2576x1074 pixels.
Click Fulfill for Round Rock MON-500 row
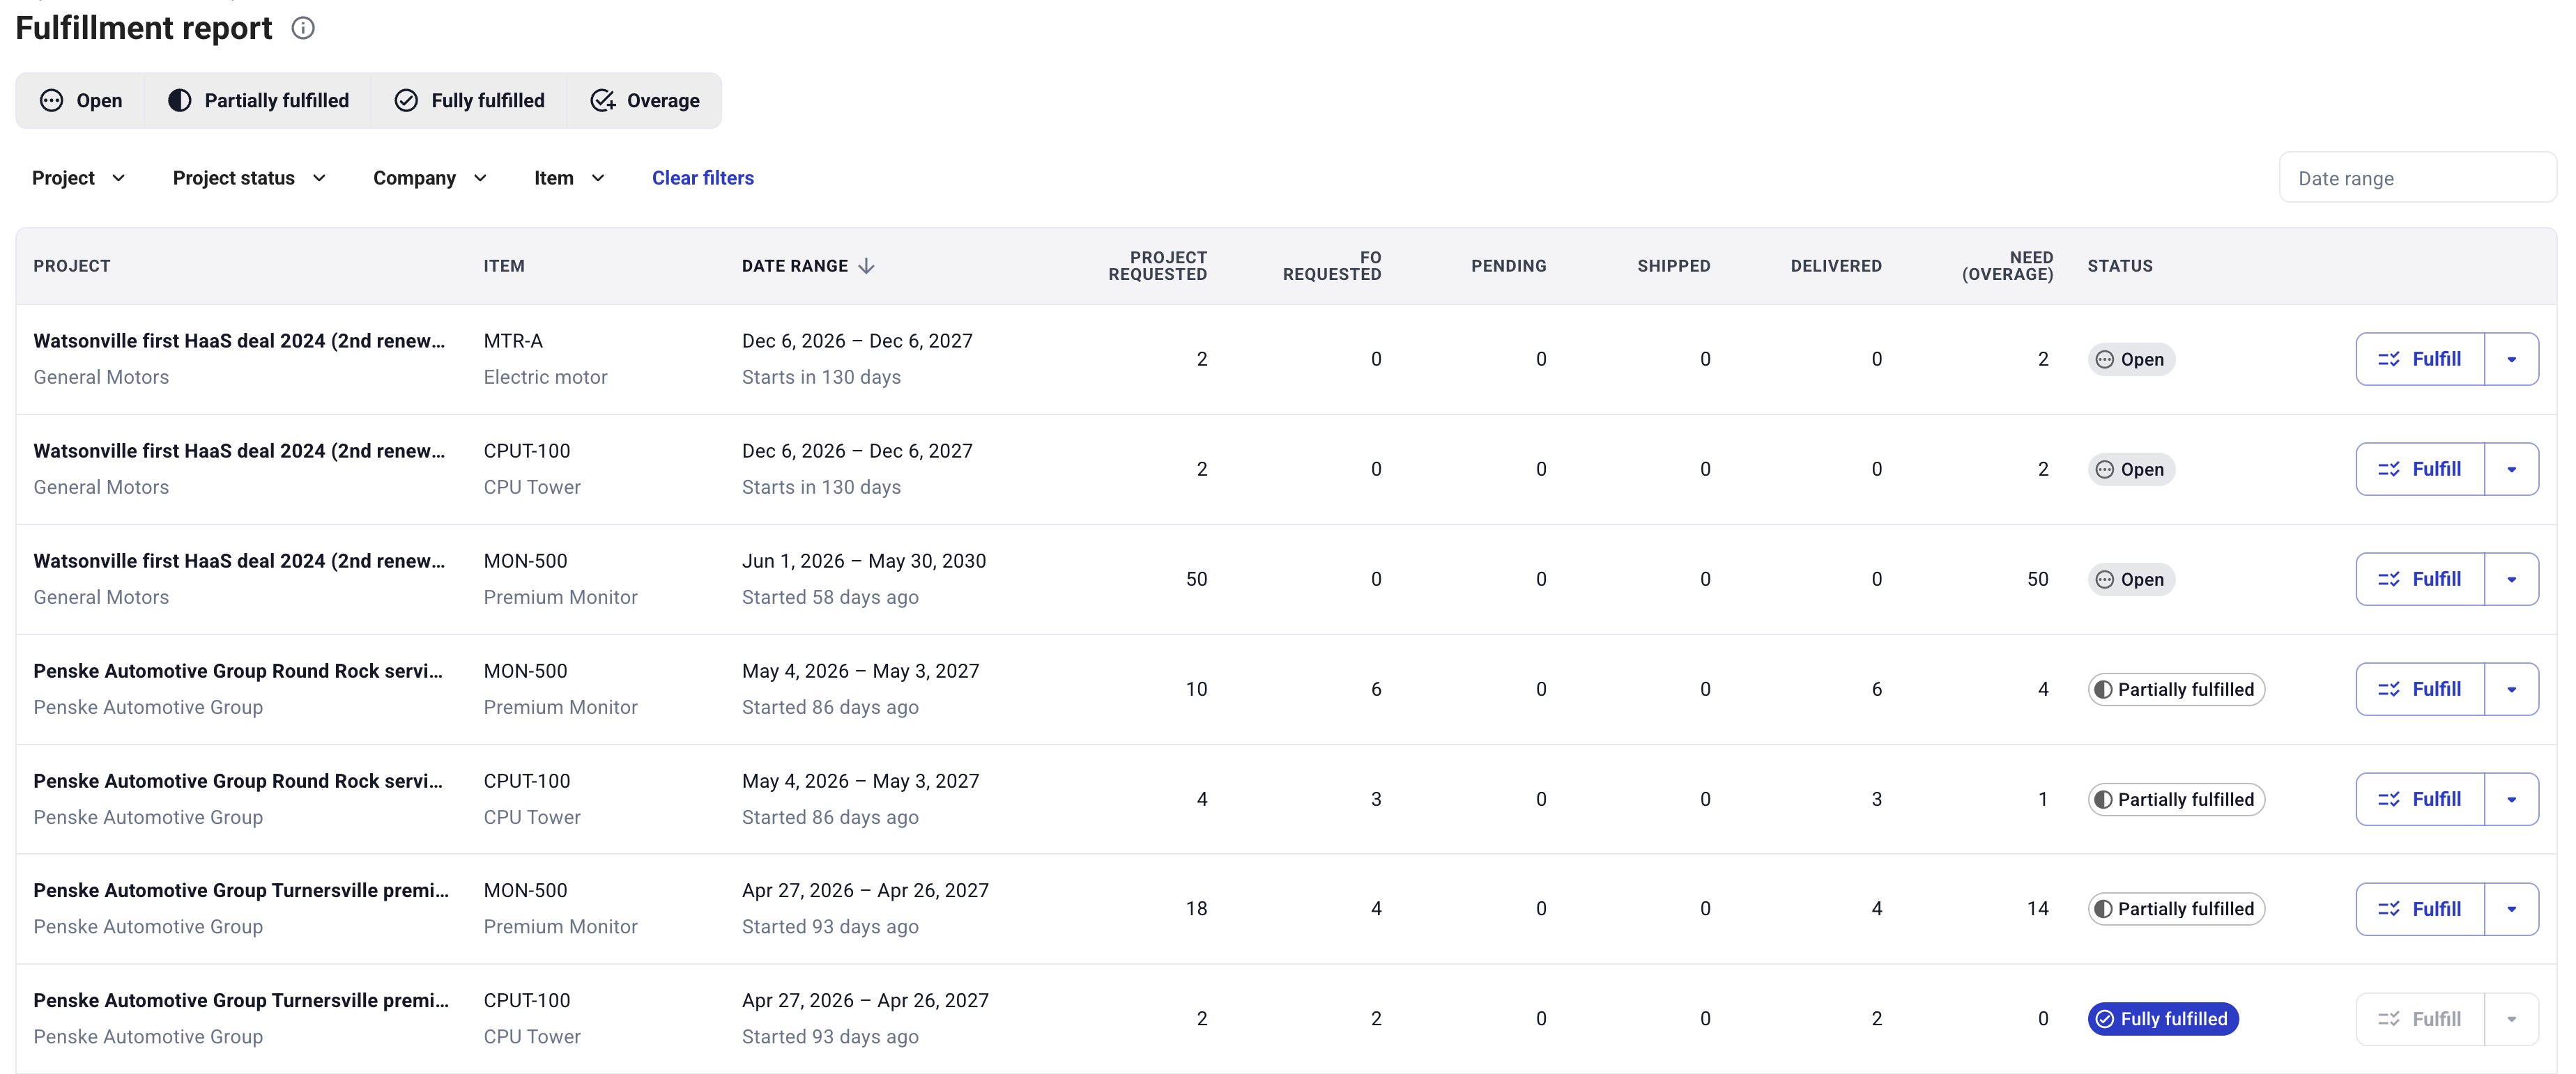tap(2420, 688)
